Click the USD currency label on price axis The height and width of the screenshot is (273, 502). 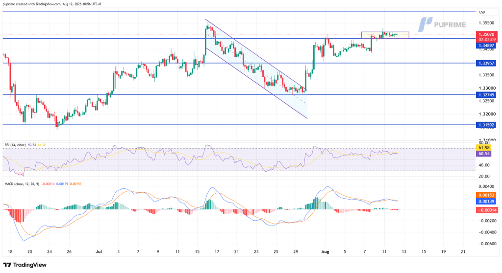point(482,12)
